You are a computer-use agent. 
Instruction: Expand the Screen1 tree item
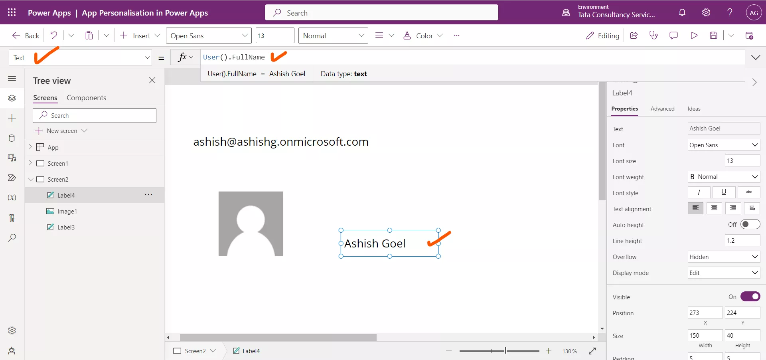point(31,163)
